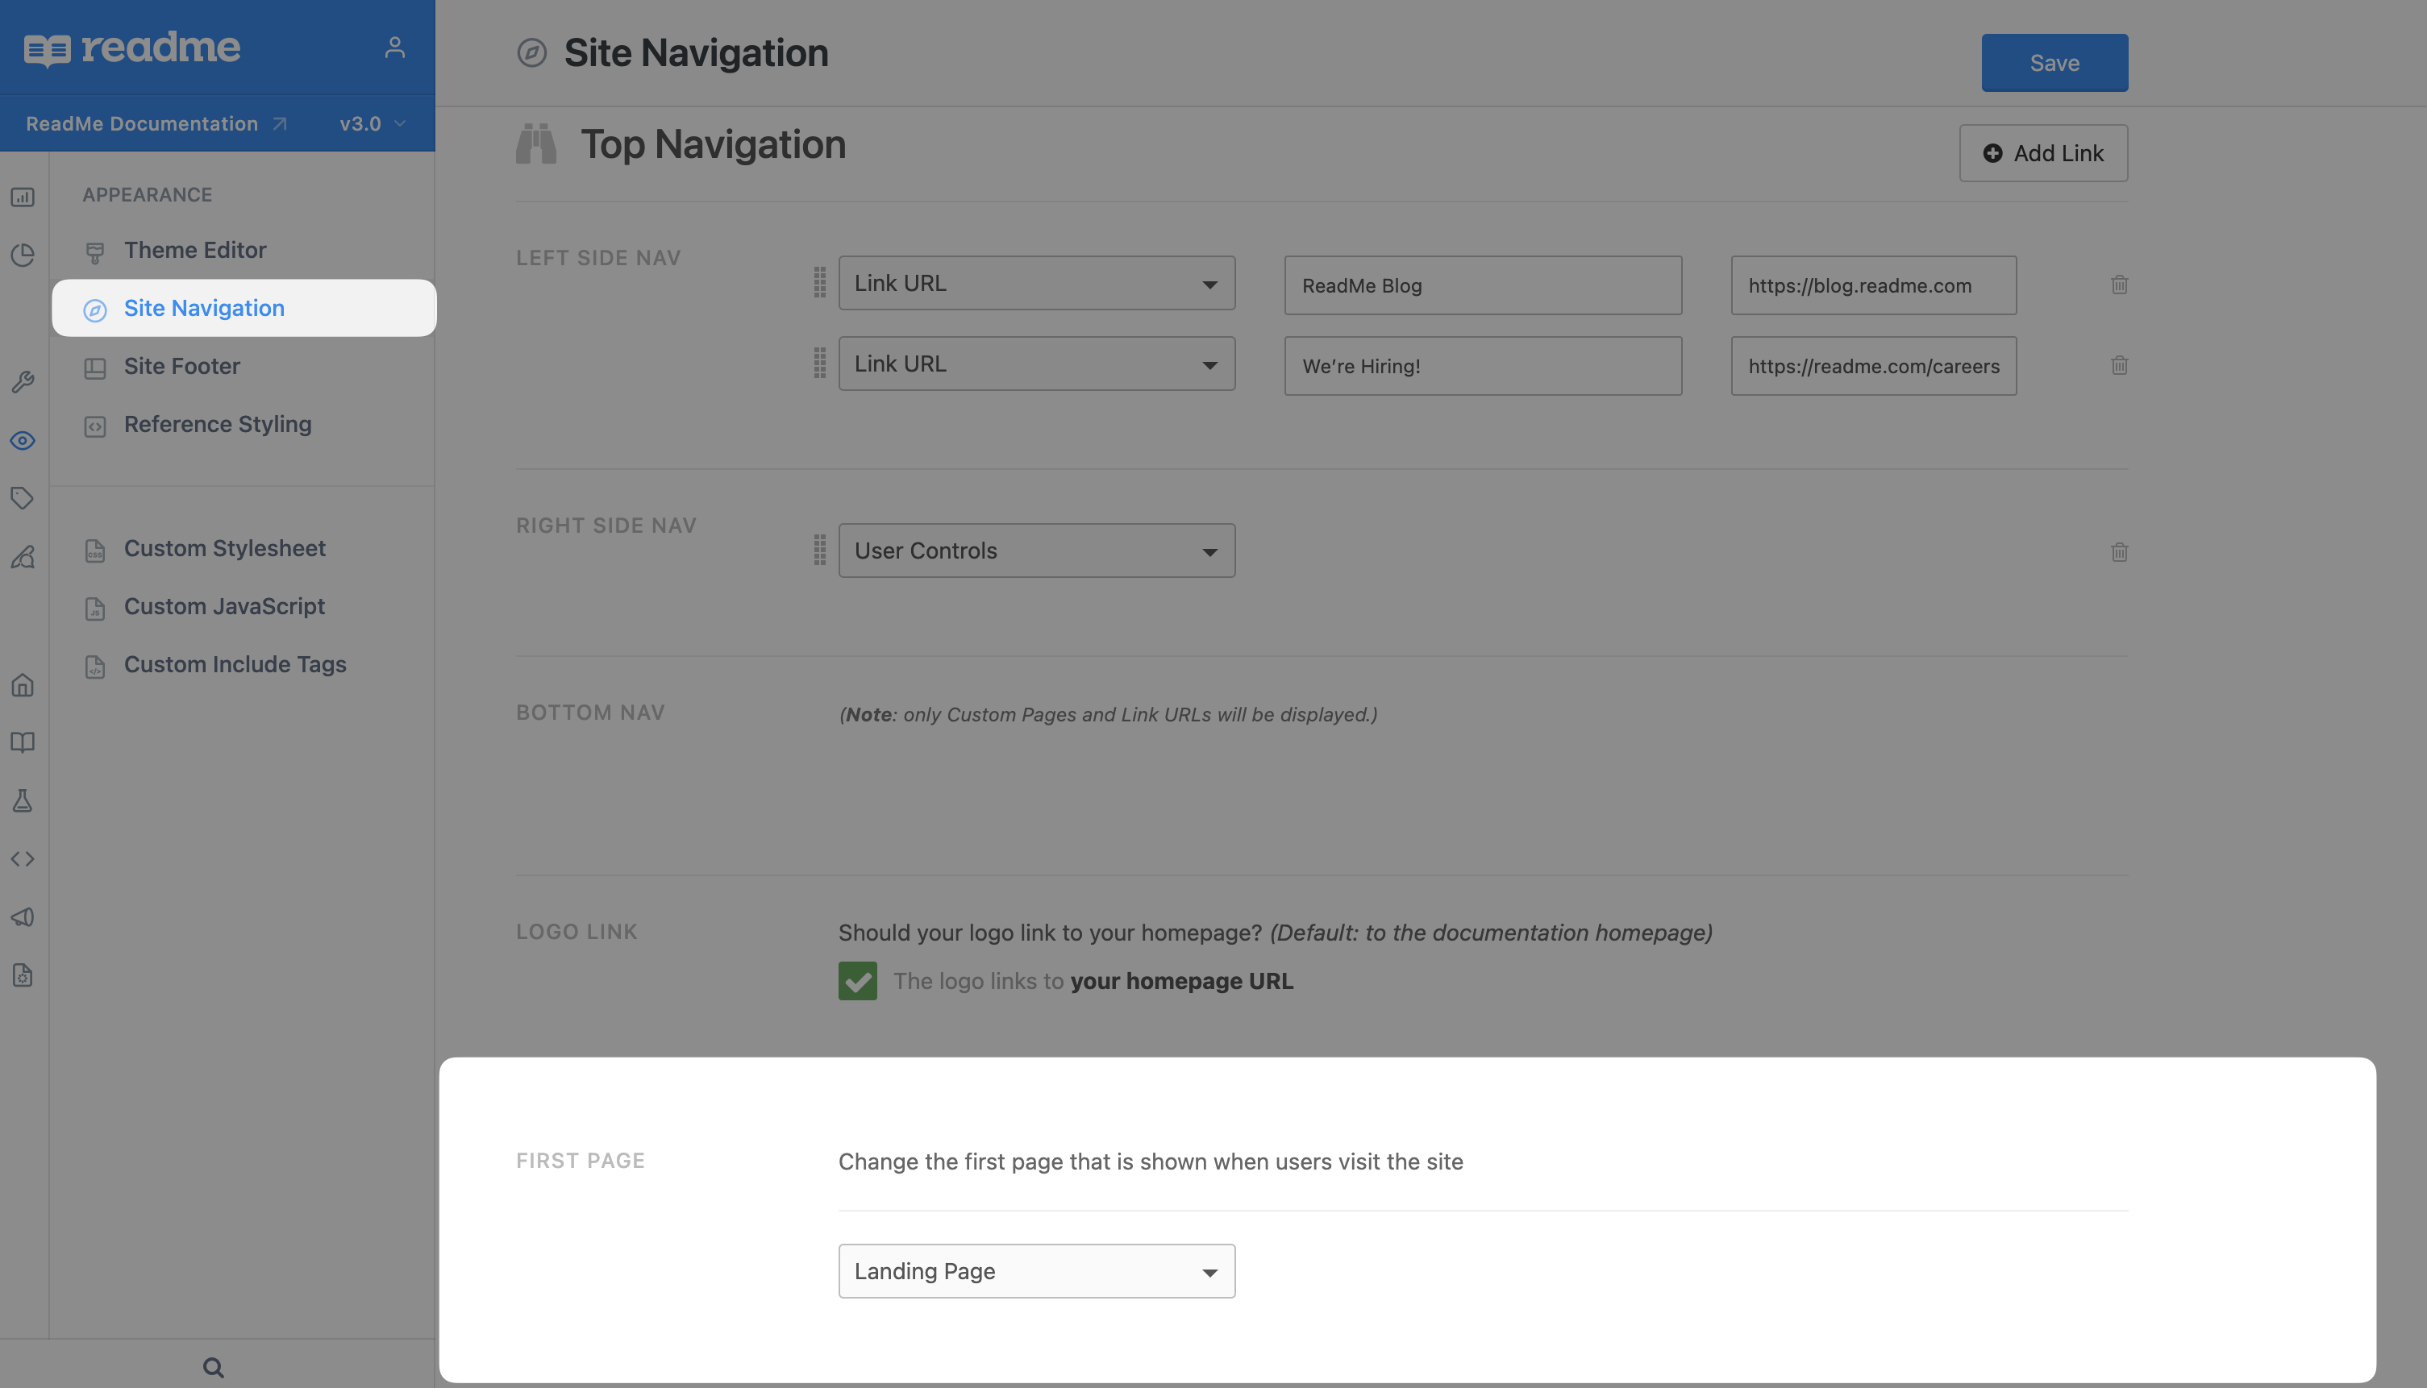
Task: Expand the User Controls dropdown
Action: (1037, 550)
